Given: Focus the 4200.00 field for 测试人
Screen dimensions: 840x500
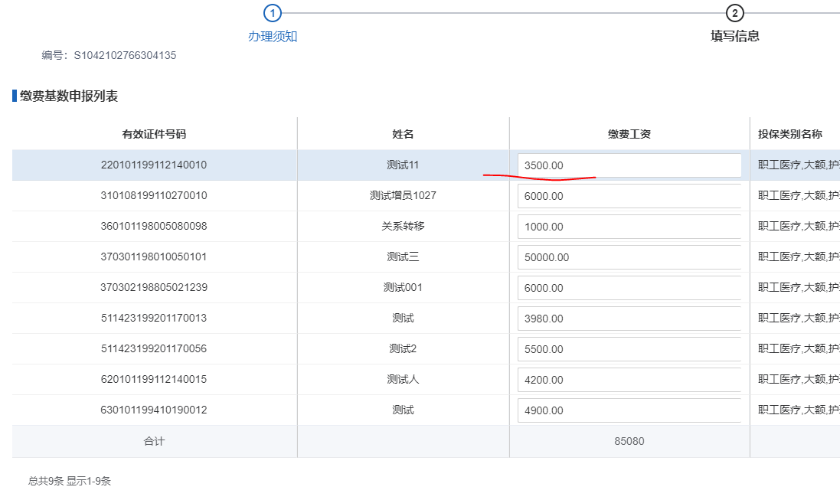Looking at the screenshot, I should point(629,380).
